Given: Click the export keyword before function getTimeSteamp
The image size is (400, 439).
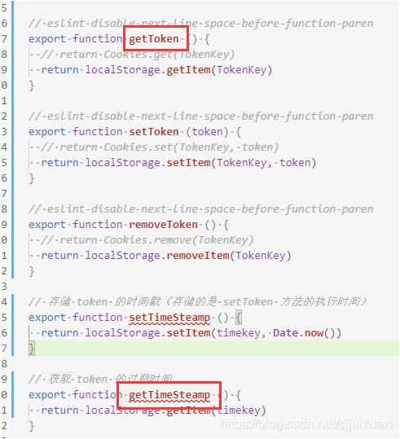Looking at the screenshot, I should tap(47, 395).
